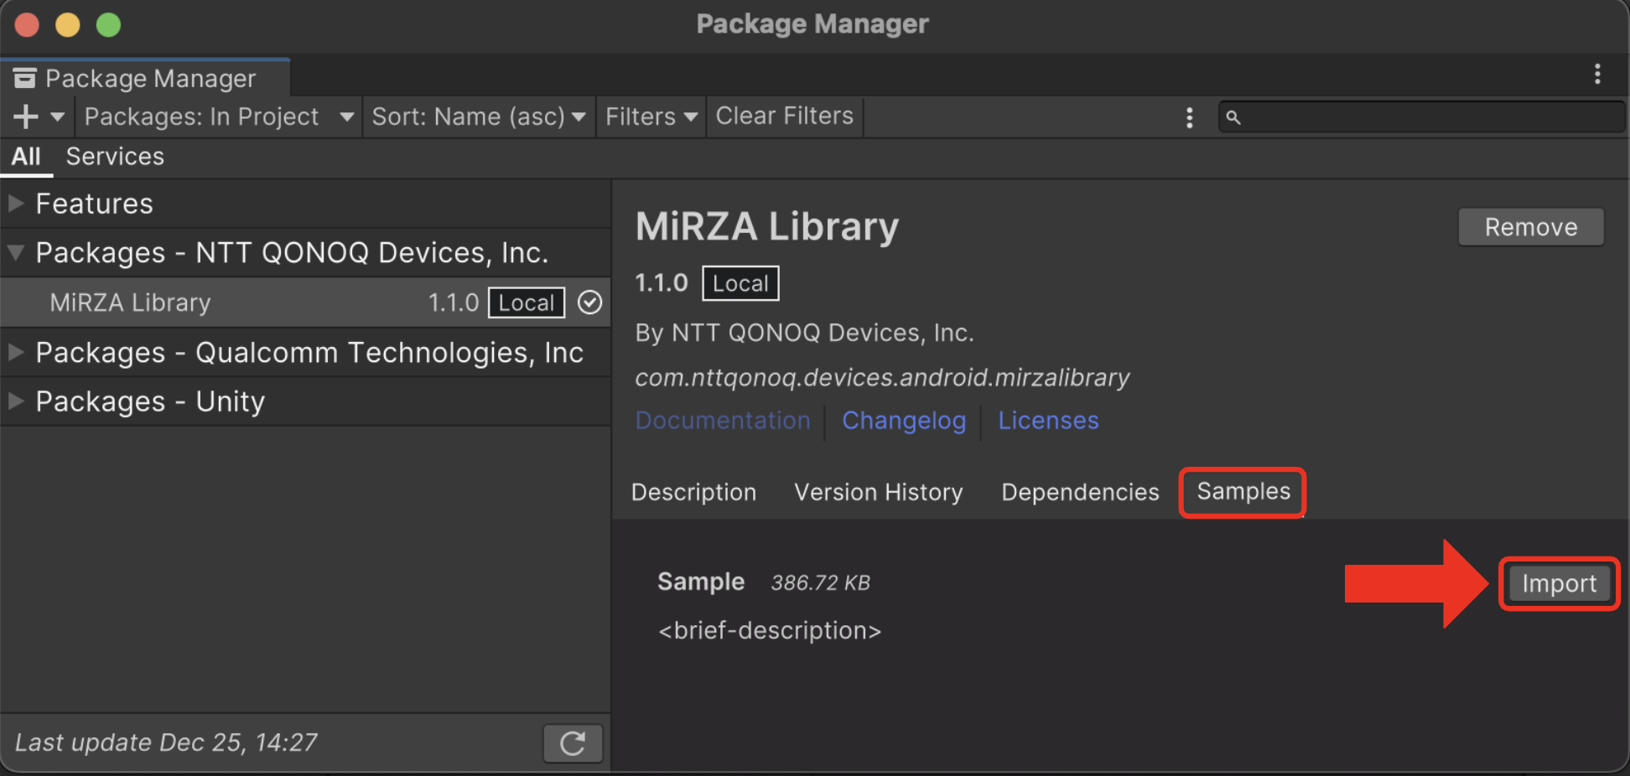Image resolution: width=1630 pixels, height=776 pixels.
Task: Click the Last update Dec 25, 14:27 text
Action: pos(166,742)
